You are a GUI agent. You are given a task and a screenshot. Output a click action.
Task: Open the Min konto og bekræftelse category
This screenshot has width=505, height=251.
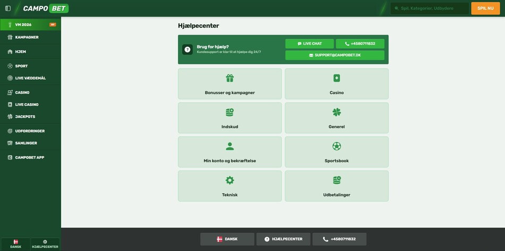tap(230, 152)
